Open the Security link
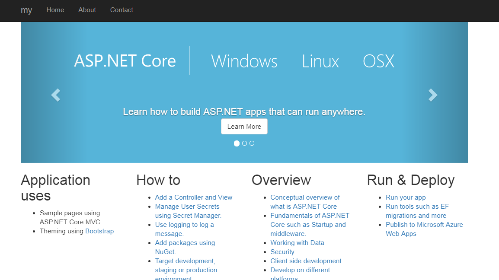Image resolution: width=499 pixels, height=280 pixels. click(282, 252)
